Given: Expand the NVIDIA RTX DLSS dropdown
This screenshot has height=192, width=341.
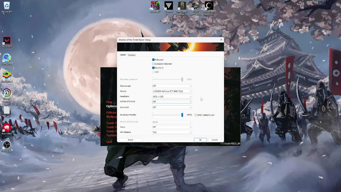Looking at the screenshot, I should [x=172, y=102].
